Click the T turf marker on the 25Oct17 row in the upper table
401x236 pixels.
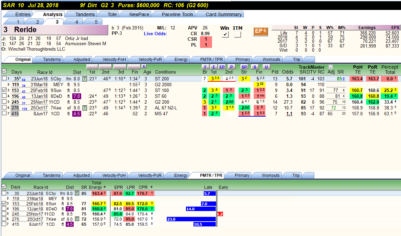[84, 108]
